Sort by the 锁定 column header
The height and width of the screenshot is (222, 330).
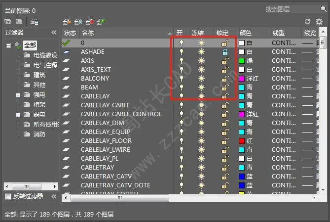(x=225, y=33)
